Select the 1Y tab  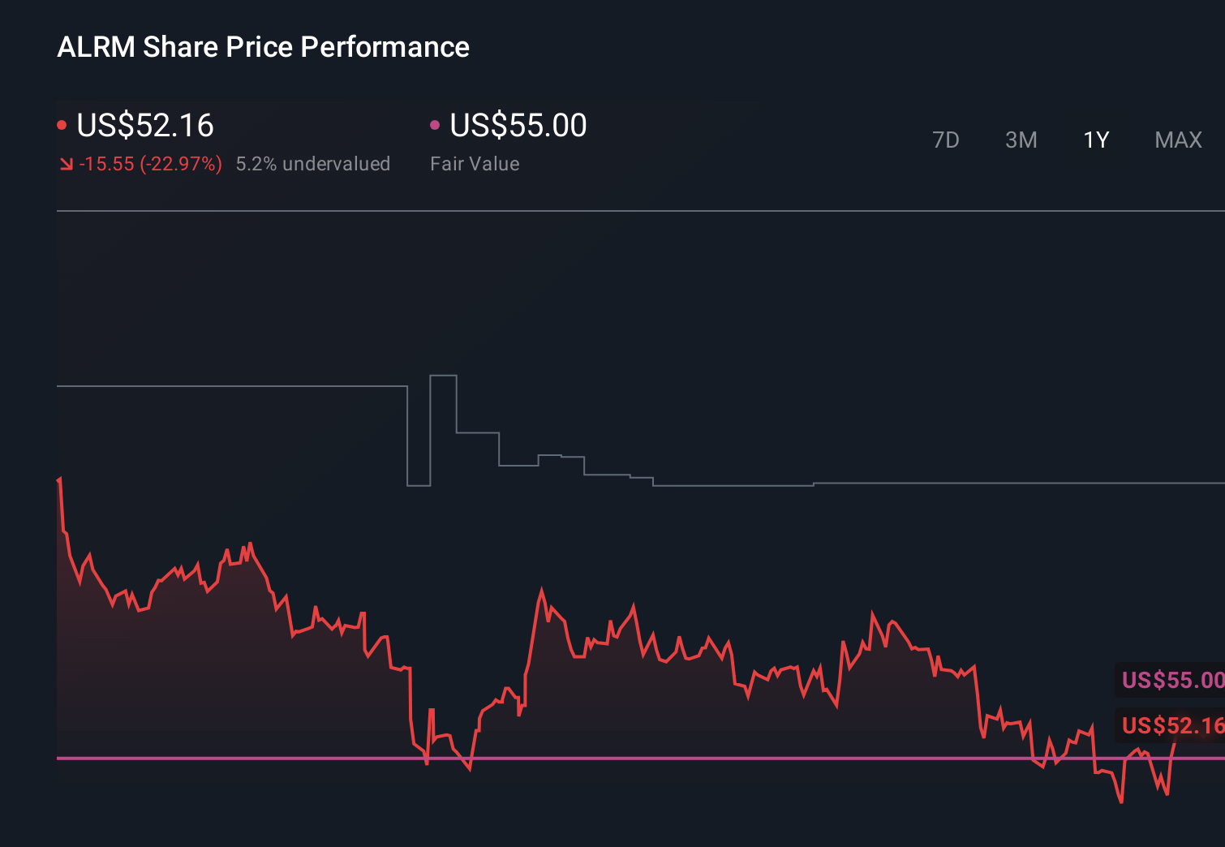tap(1096, 140)
